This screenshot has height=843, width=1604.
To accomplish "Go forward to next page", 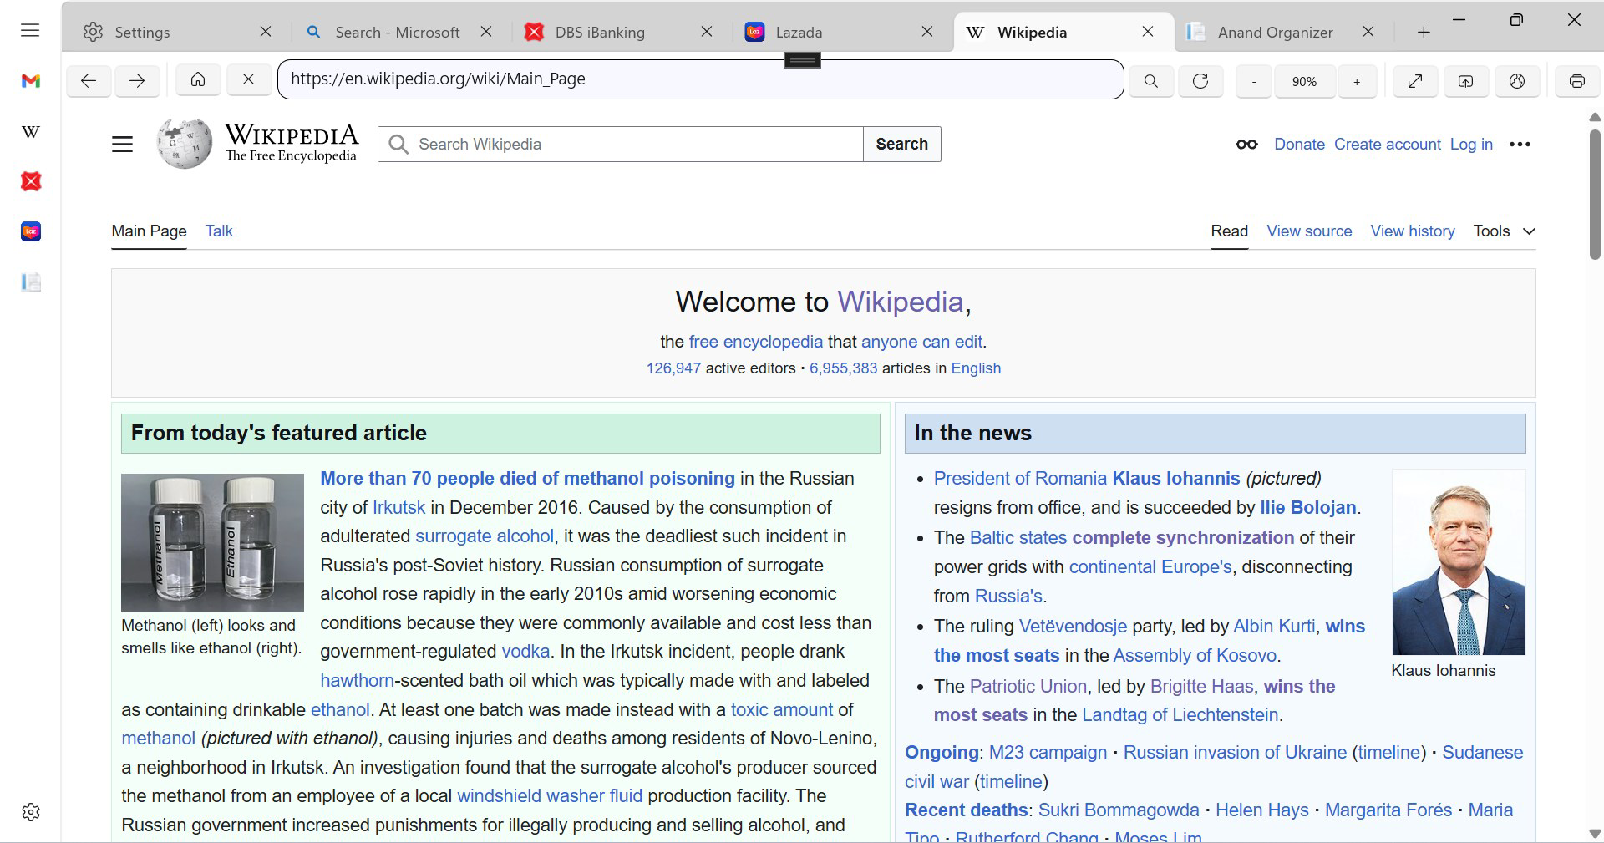I will (137, 81).
